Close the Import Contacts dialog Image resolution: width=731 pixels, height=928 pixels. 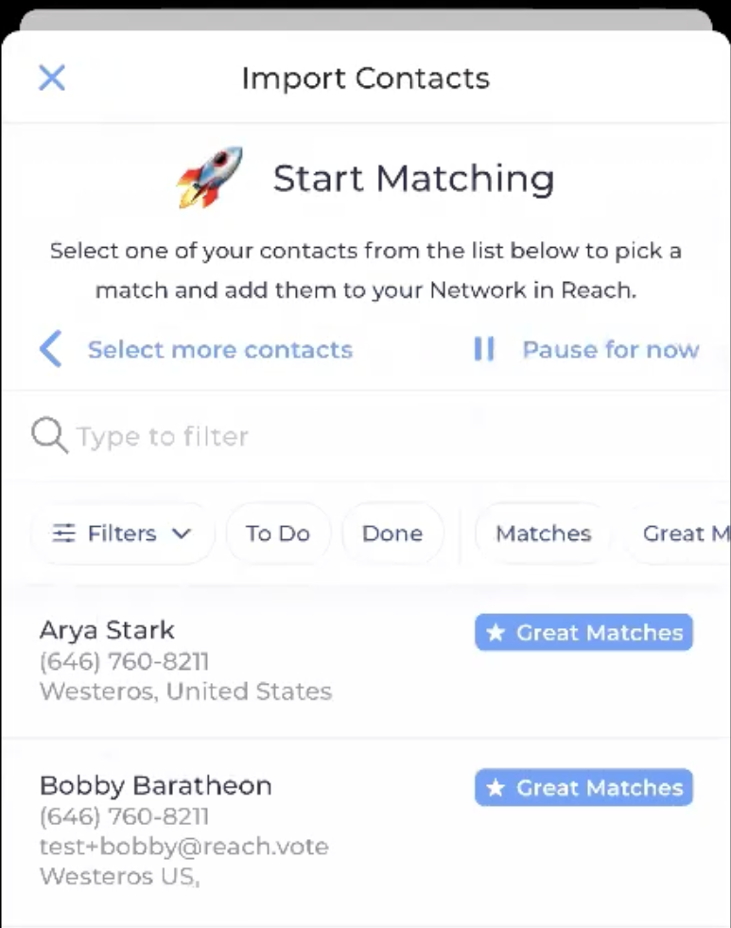(x=52, y=78)
